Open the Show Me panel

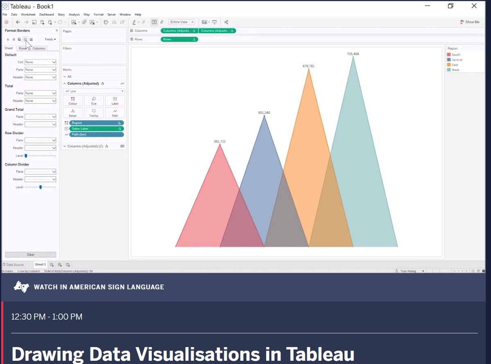pos(470,22)
